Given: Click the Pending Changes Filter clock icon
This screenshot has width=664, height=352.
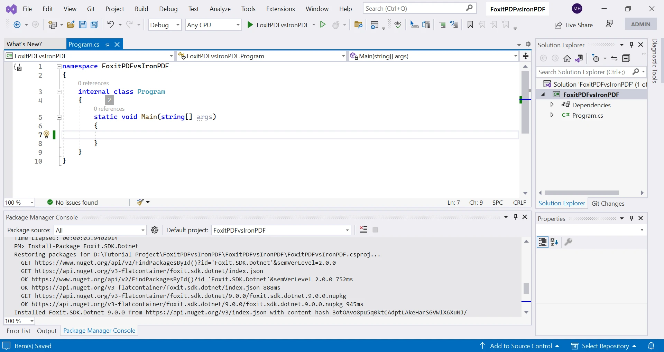Looking at the screenshot, I should point(596,58).
